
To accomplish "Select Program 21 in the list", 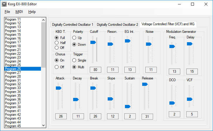I will [x=23, y=50].
